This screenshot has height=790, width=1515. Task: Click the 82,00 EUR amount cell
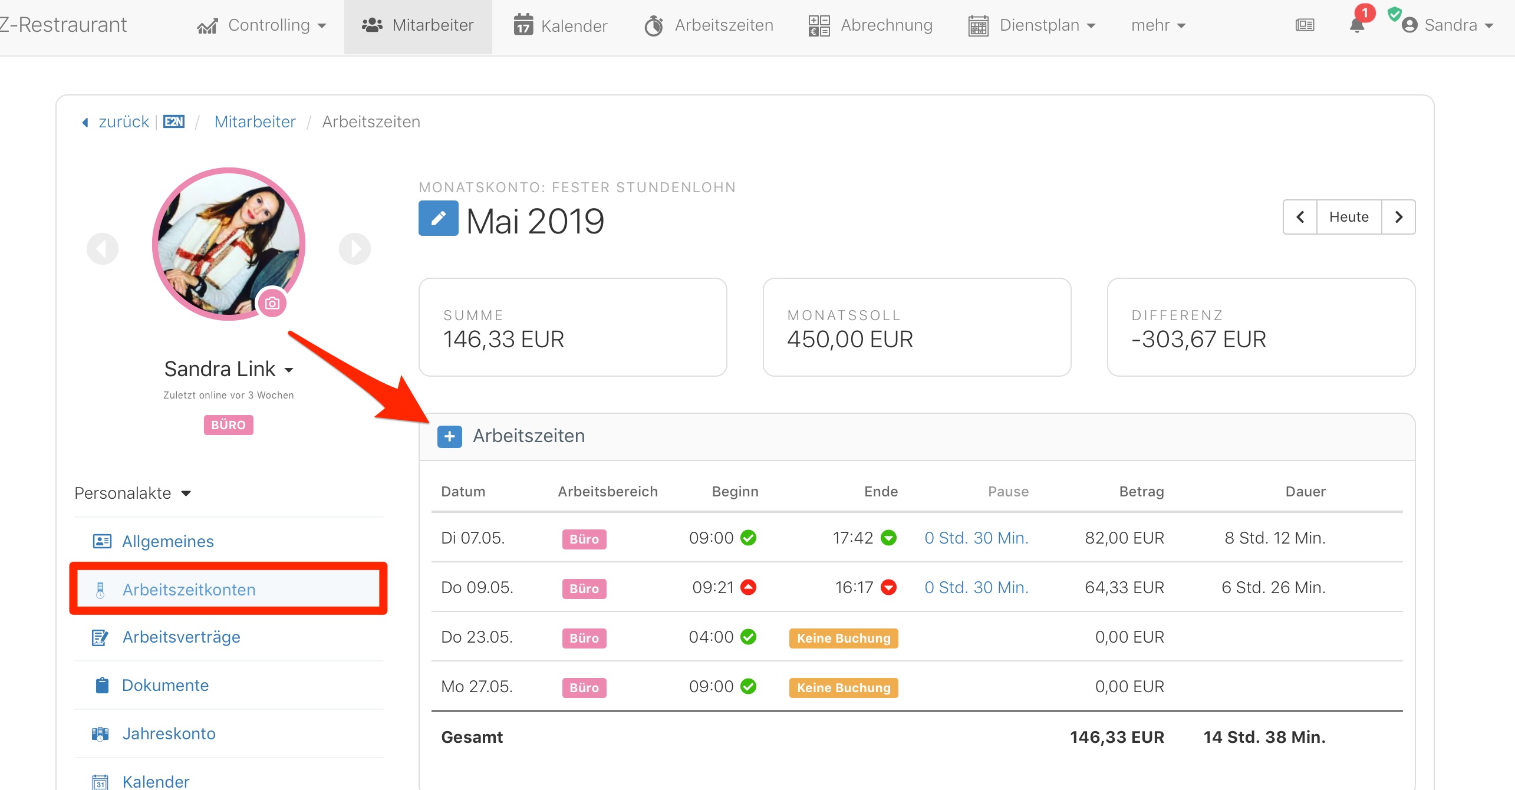point(1124,538)
